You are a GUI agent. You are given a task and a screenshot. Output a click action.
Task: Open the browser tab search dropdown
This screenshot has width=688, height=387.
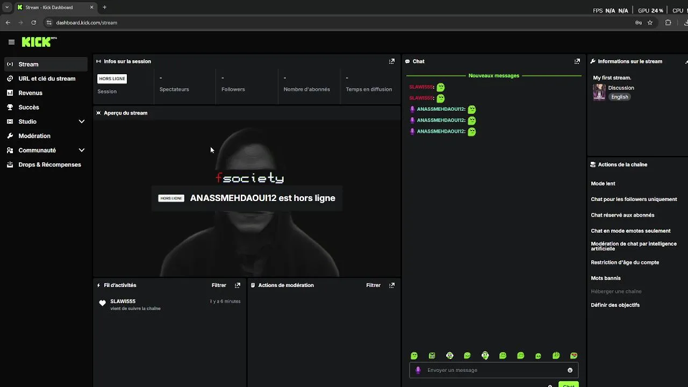tap(6, 7)
